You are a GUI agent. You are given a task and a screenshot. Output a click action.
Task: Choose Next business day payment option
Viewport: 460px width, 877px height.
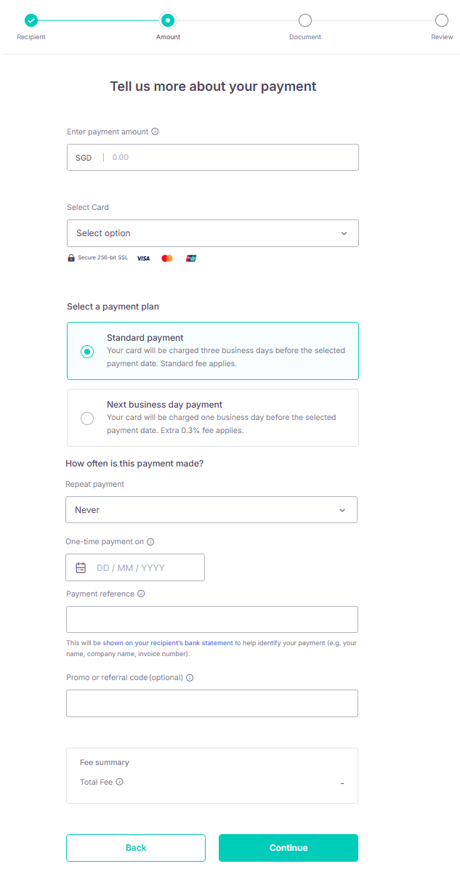click(87, 419)
